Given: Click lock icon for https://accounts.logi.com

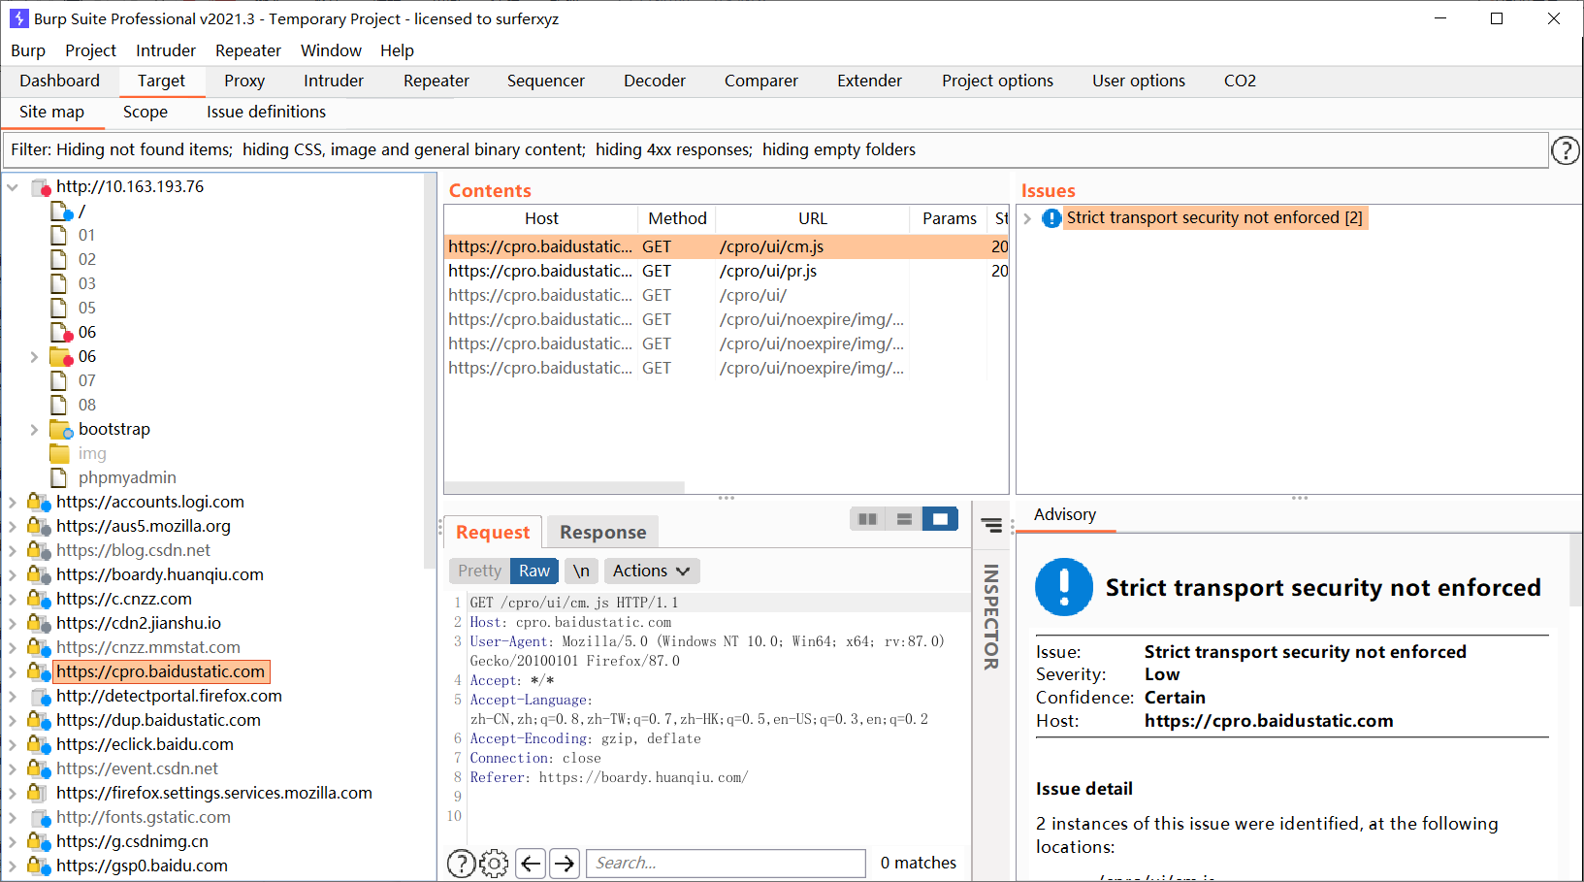Looking at the screenshot, I should (x=38, y=502).
